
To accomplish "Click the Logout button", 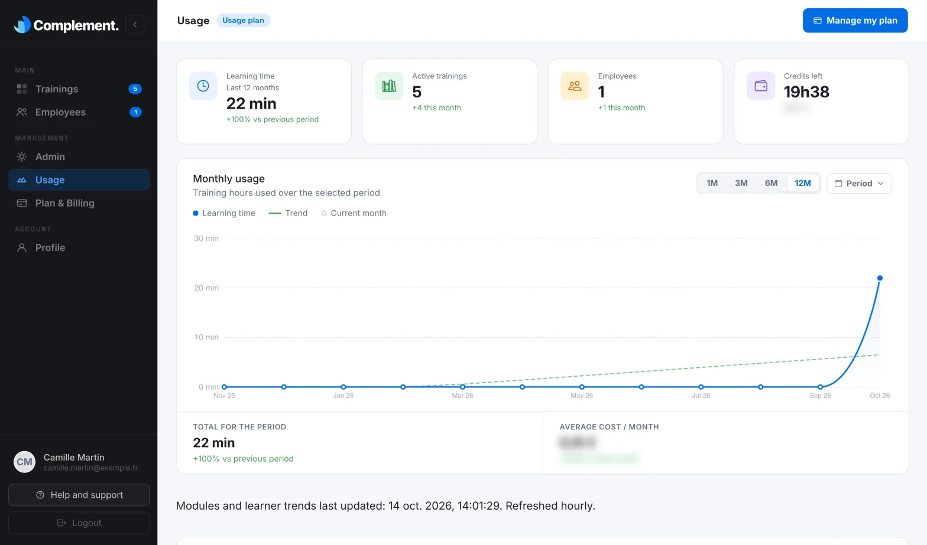I will pos(79,523).
